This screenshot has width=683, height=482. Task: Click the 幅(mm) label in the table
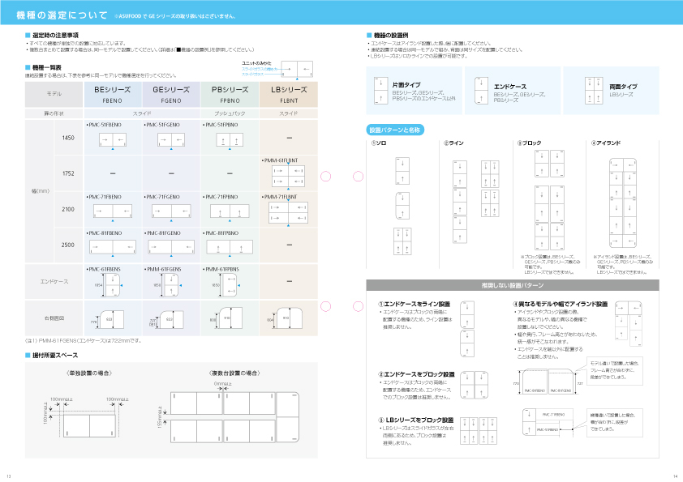pyautogui.click(x=40, y=191)
